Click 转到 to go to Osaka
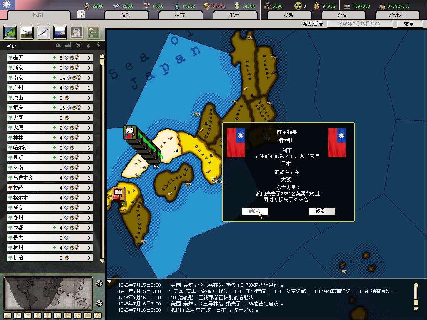427x320 pixels. [322, 211]
